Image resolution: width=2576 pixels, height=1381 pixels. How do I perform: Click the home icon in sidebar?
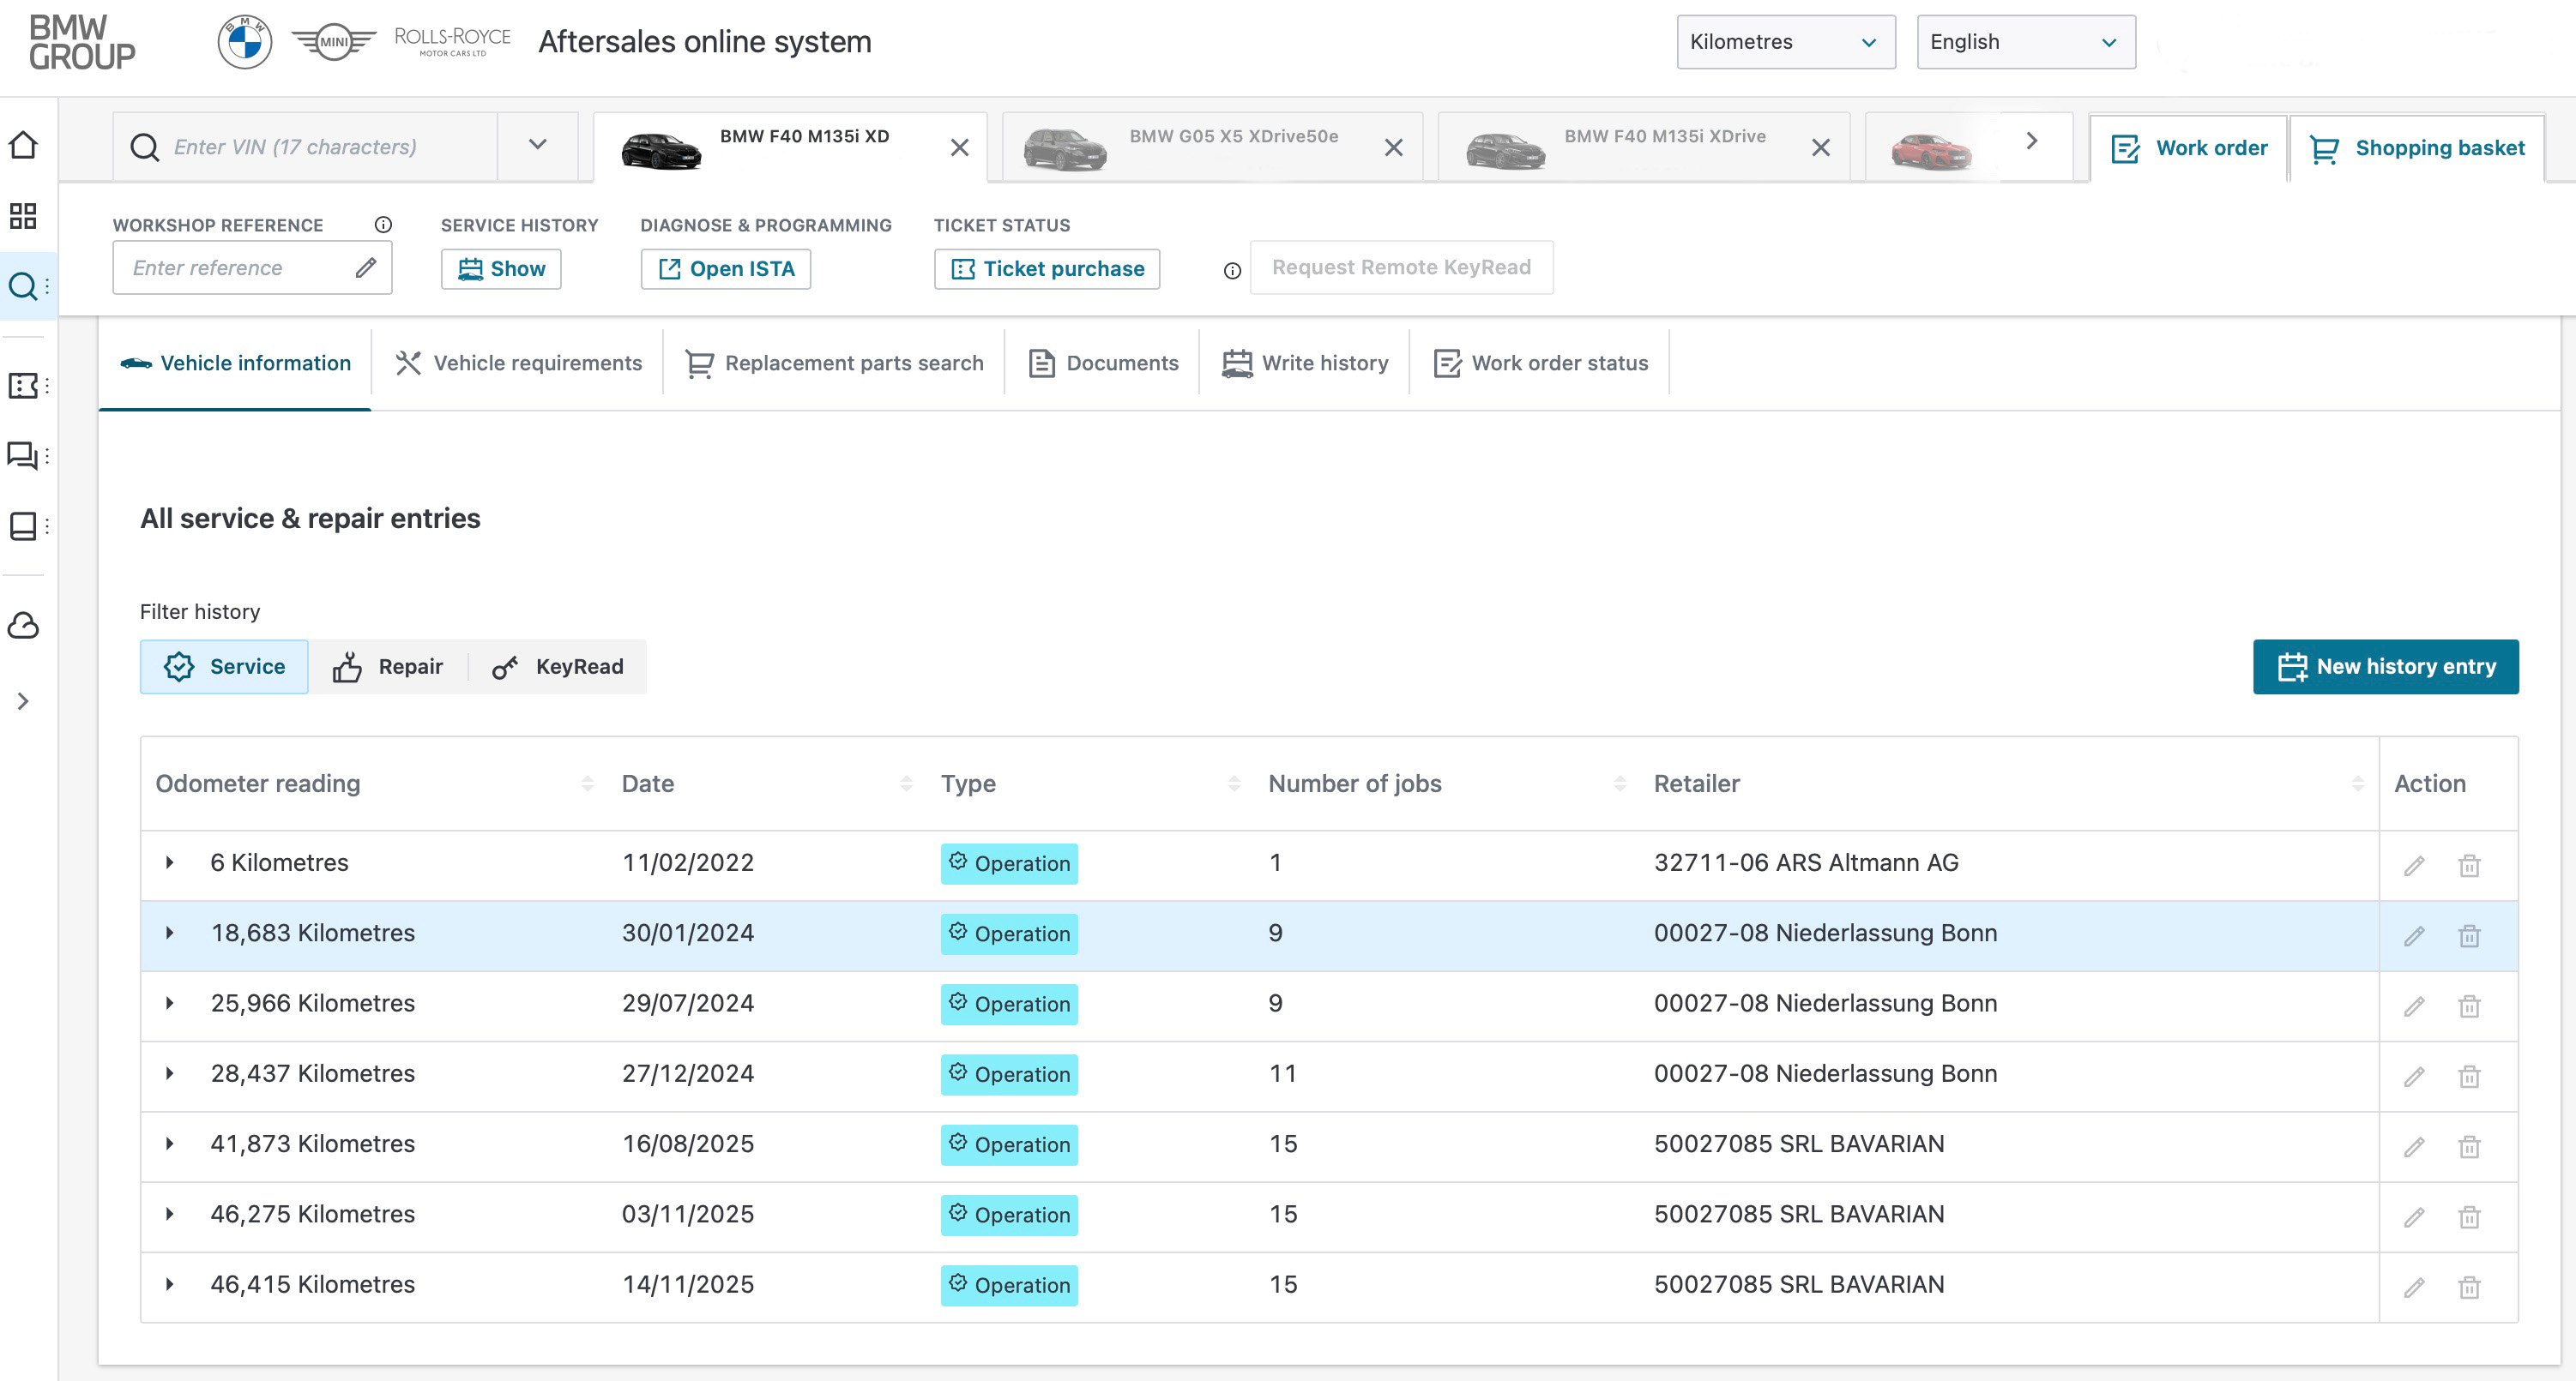point(23,146)
